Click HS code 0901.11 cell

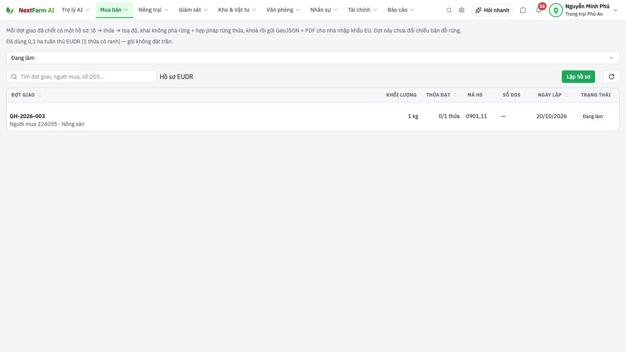477,116
